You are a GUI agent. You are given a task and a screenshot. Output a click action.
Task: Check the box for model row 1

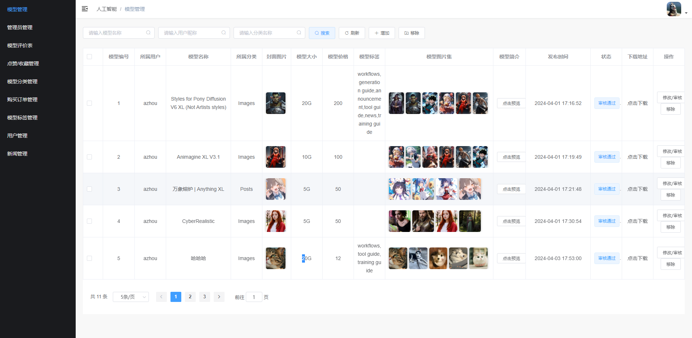89,103
